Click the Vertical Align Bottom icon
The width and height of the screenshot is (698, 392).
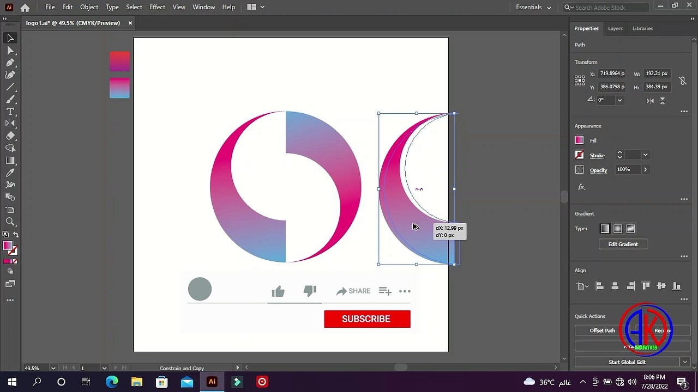(x=677, y=286)
